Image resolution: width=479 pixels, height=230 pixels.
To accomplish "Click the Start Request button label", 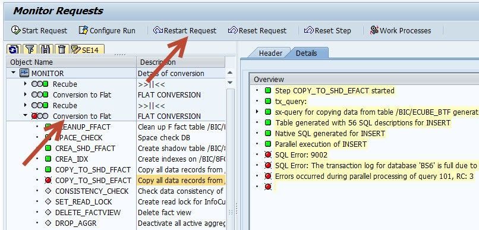I will (x=45, y=30).
